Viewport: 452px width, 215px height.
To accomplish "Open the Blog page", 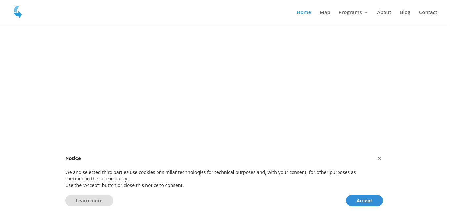I will [x=405, y=12].
